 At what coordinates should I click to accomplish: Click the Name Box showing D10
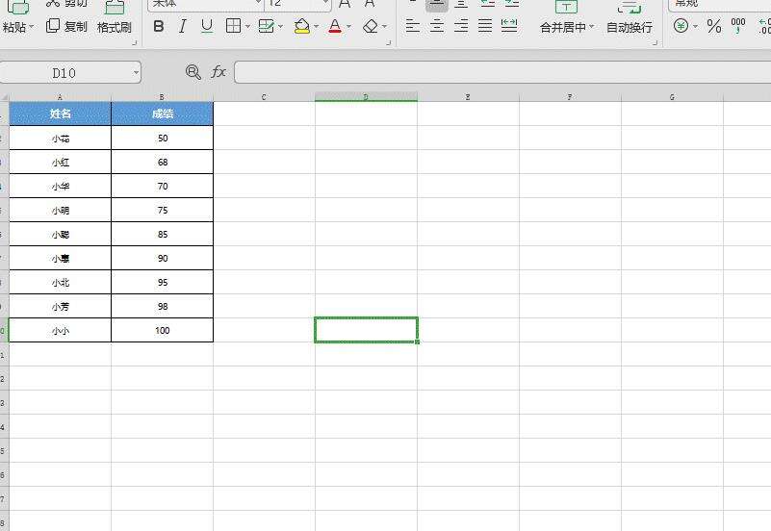pyautogui.click(x=64, y=73)
